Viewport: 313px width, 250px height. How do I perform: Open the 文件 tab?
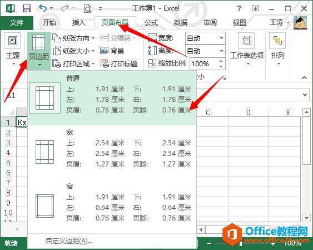tap(17, 23)
